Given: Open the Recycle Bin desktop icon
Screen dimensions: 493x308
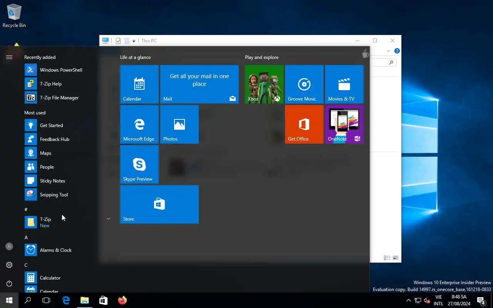Looking at the screenshot, I should tap(14, 16).
